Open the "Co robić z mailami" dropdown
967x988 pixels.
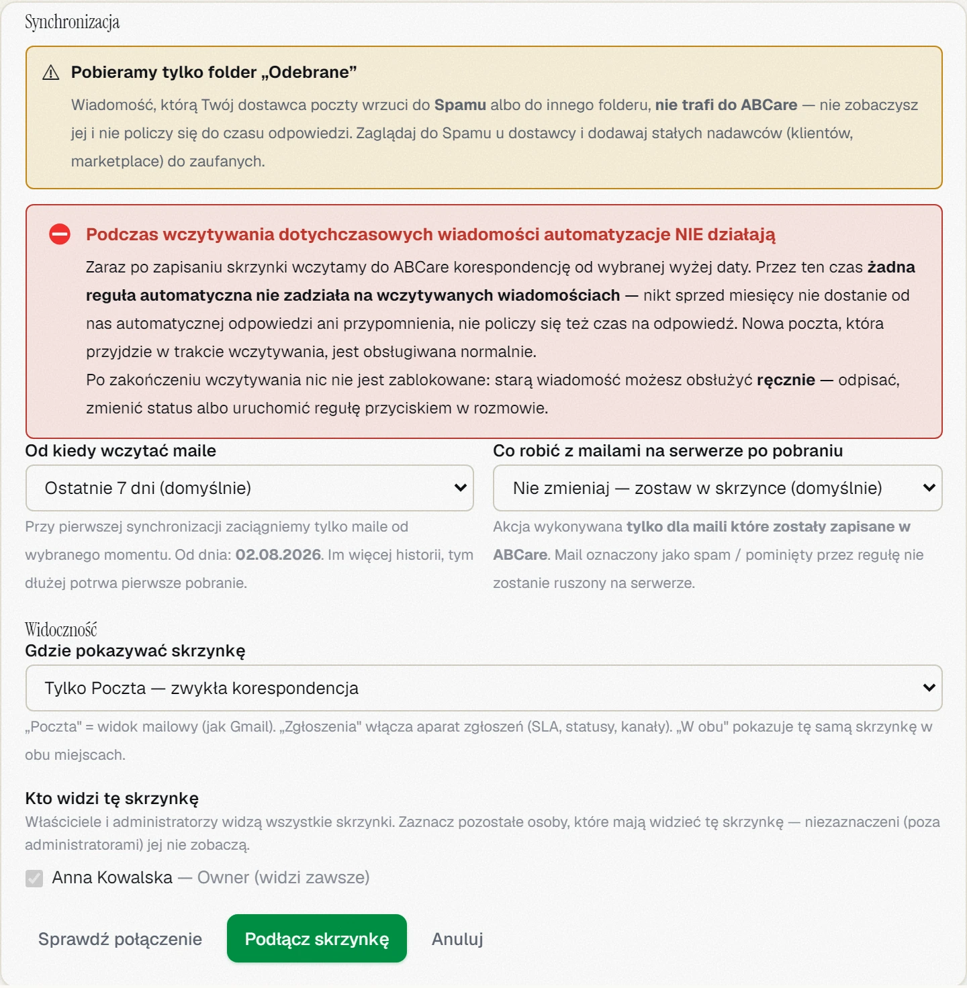717,488
